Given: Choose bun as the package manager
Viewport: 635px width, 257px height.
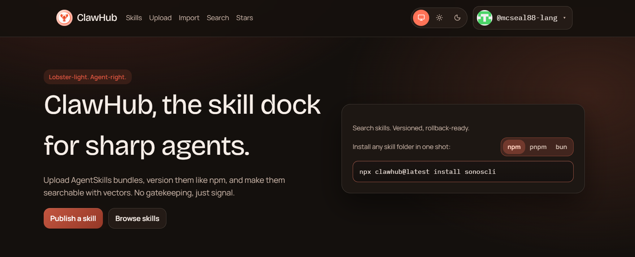Looking at the screenshot, I should point(561,147).
